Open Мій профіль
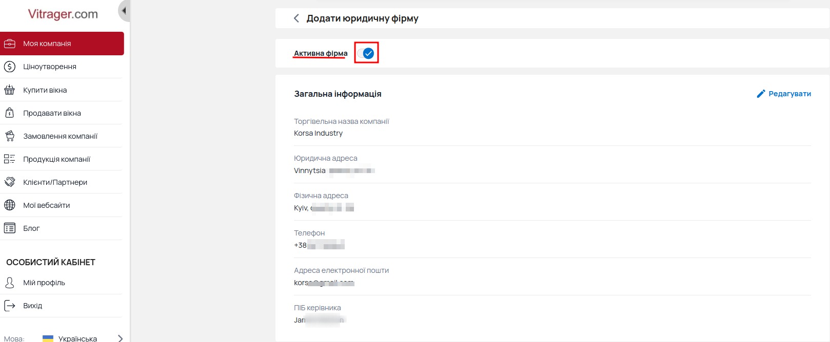Viewport: 830px width, 342px height. [x=44, y=283]
